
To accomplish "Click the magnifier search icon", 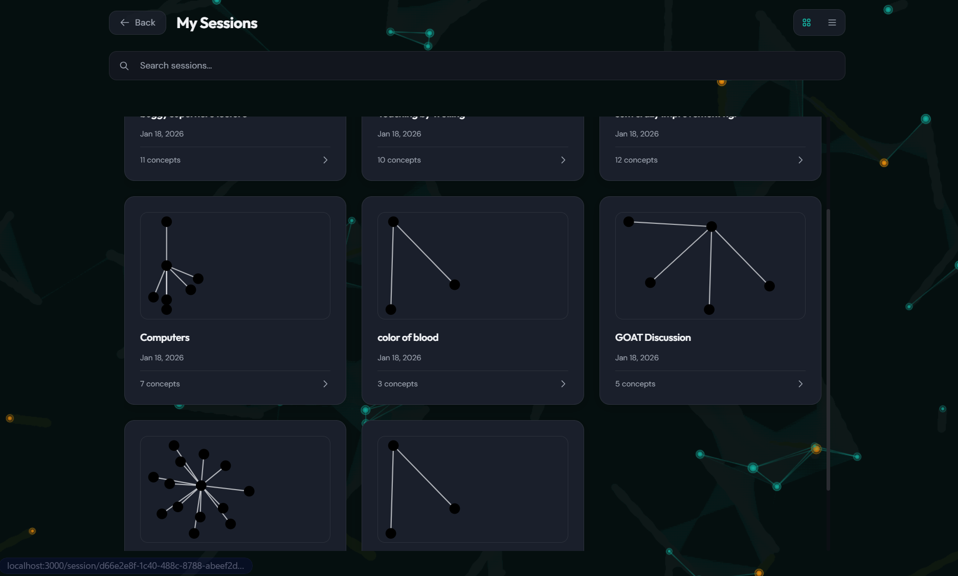I will click(124, 65).
